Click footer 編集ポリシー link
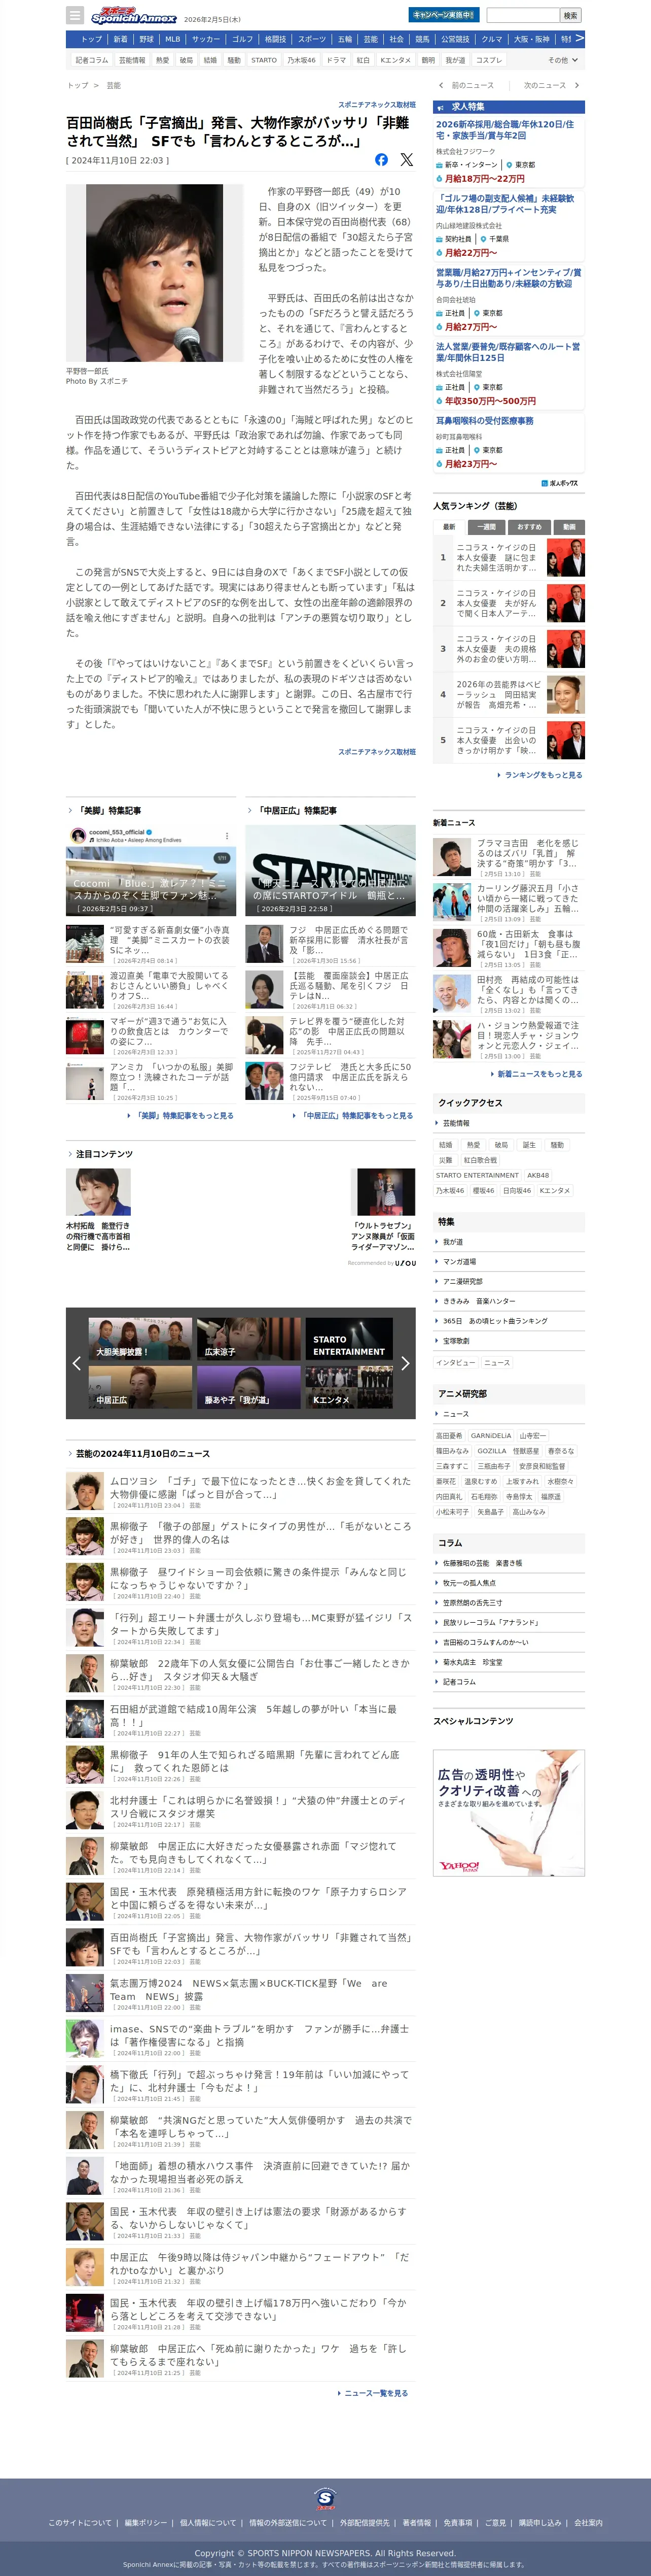Viewport: 651px width, 2576px height. [146, 2523]
